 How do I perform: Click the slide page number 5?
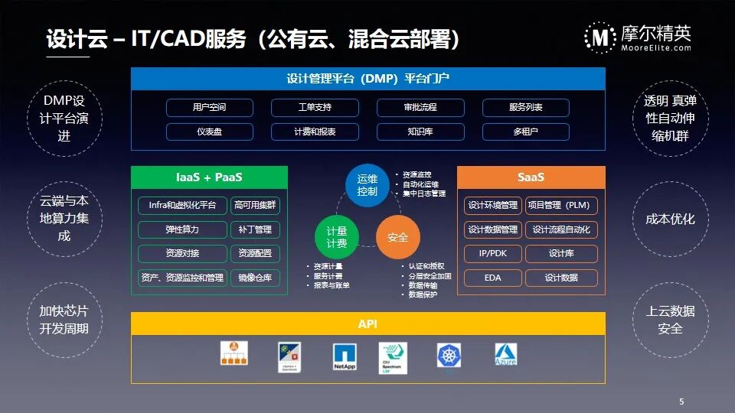coord(681,402)
